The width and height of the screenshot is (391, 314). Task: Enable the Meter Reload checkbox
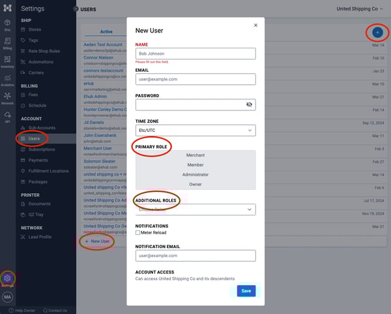tap(138, 232)
